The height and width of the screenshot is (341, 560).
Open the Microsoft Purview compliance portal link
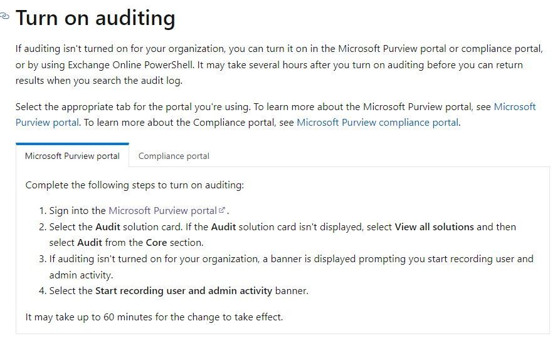pyautogui.click(x=378, y=122)
